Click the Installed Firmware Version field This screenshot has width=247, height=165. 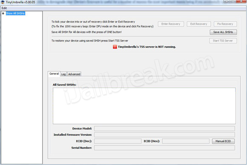[x=164, y=135]
